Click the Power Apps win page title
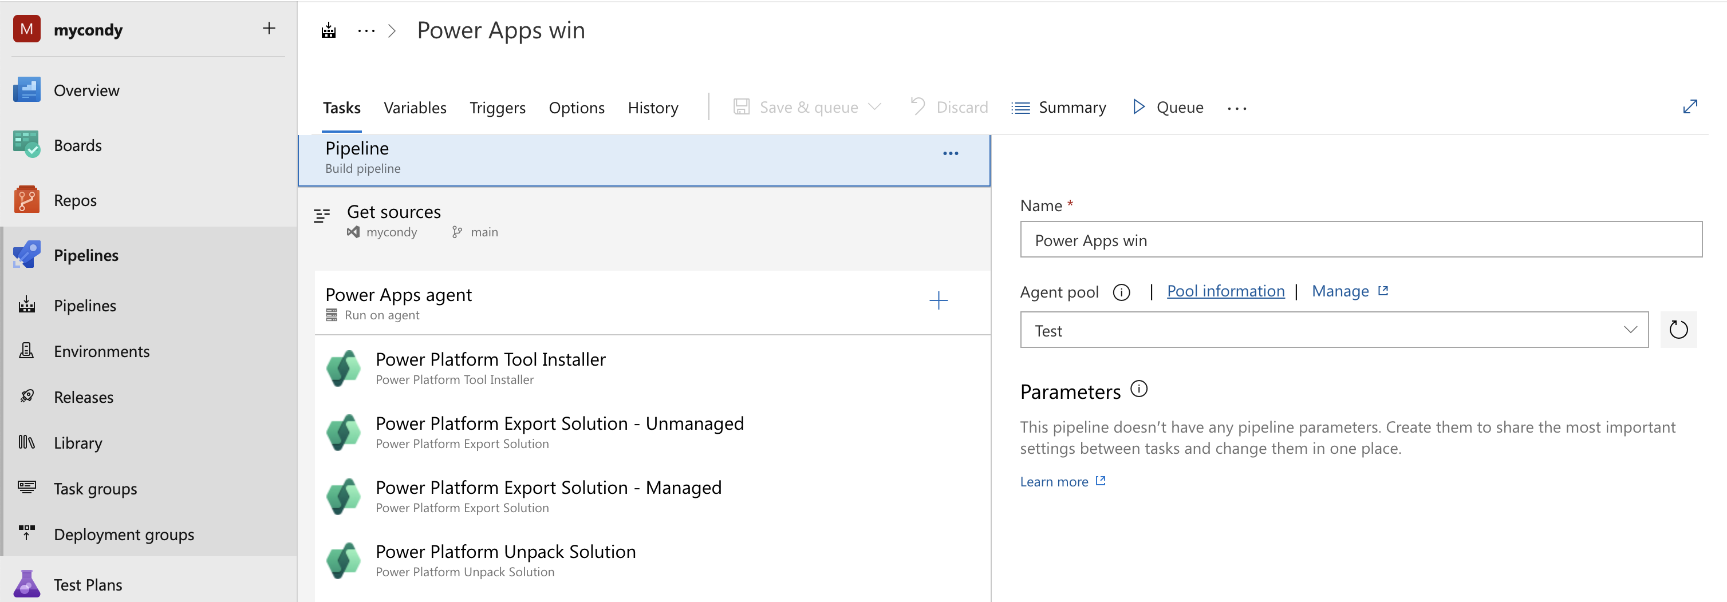This screenshot has width=1727, height=602. click(x=501, y=31)
